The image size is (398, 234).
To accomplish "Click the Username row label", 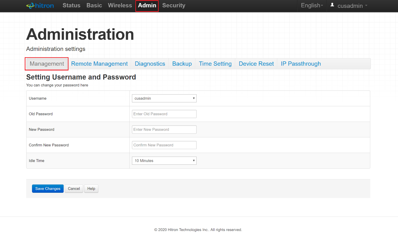I will (38, 98).
